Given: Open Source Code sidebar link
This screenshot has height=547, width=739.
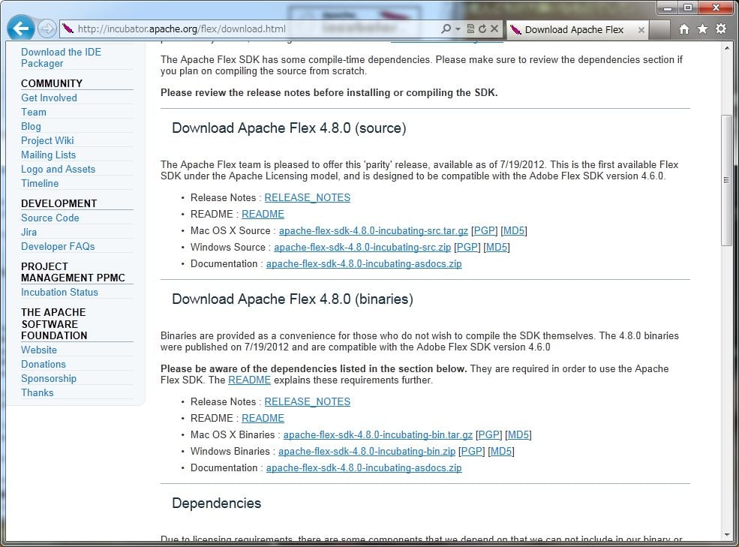Looking at the screenshot, I should [50, 218].
